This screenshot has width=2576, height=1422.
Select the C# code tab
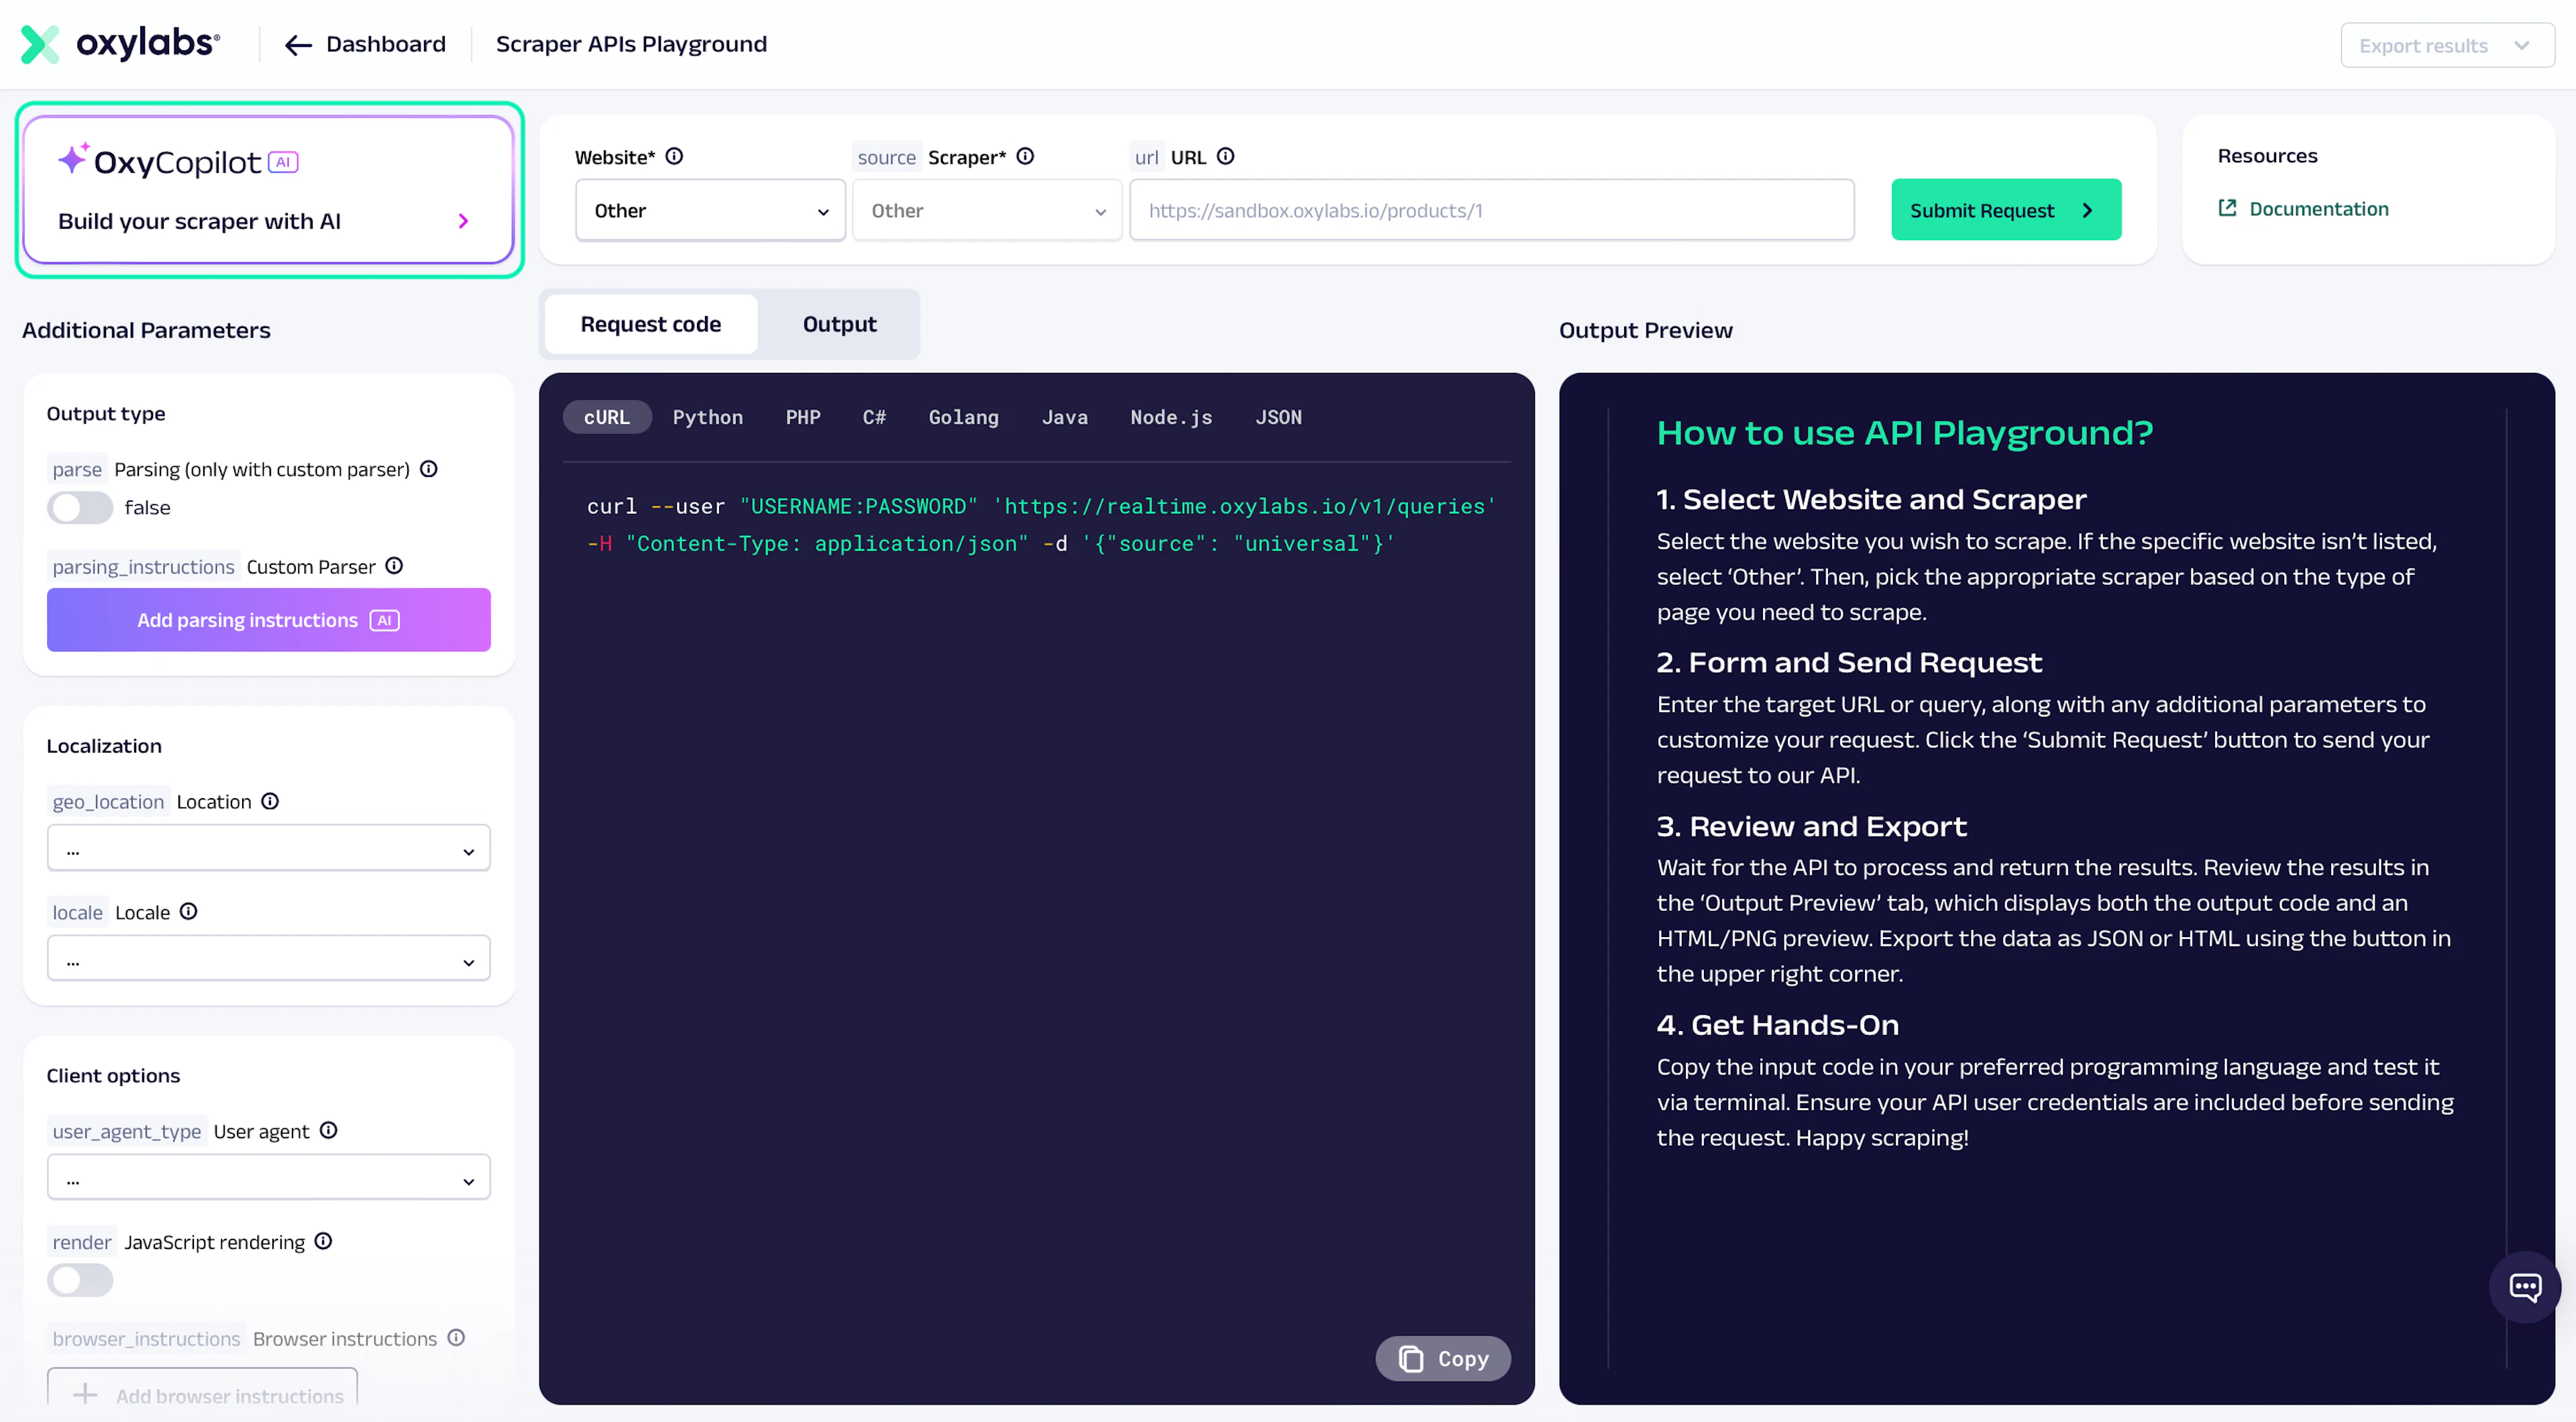coord(874,417)
